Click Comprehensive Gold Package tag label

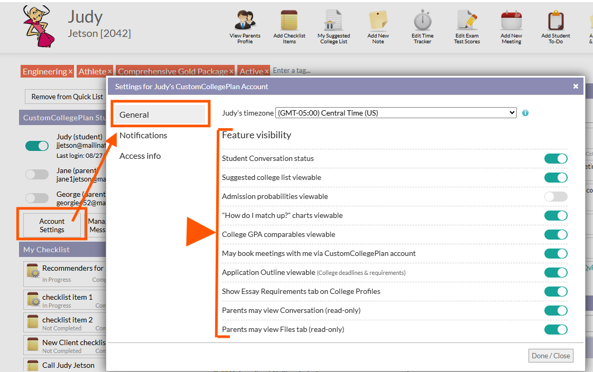pyautogui.click(x=173, y=71)
